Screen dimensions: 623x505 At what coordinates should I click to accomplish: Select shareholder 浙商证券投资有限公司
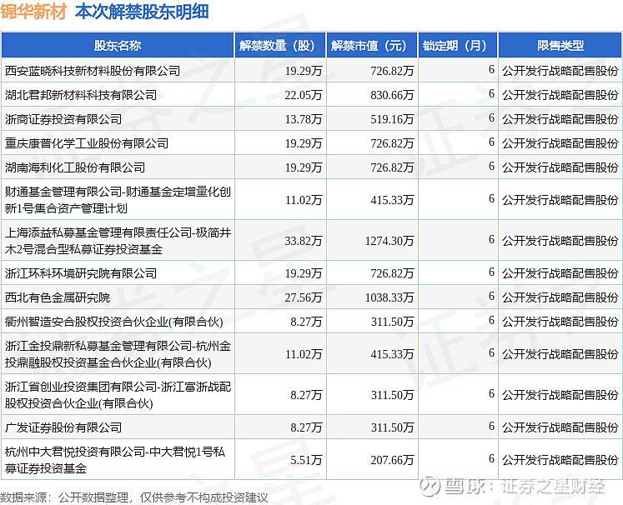point(63,119)
